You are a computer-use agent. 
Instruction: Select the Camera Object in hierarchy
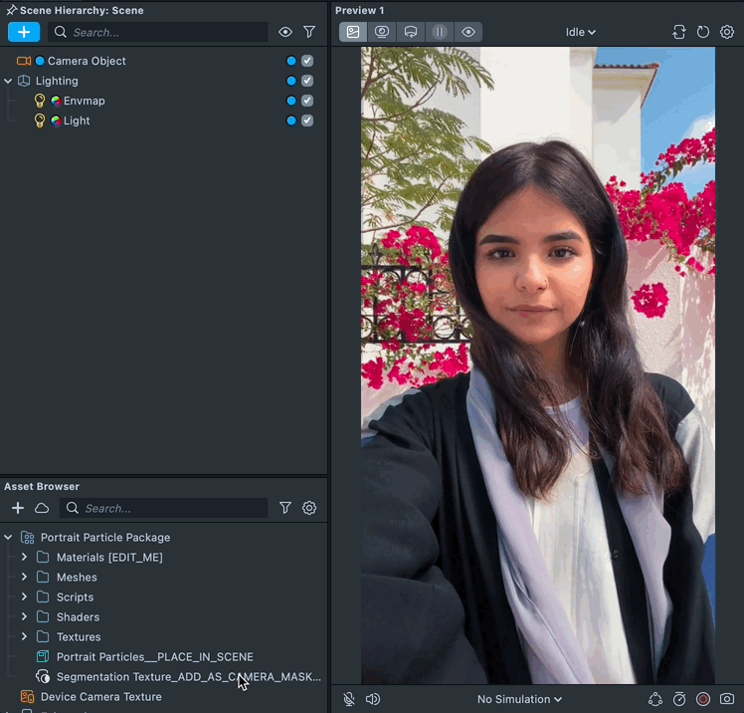click(87, 61)
